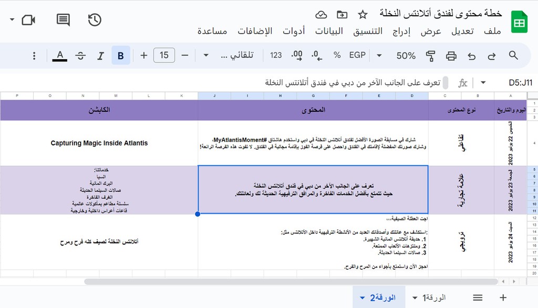Open the font family dropdown تلقائي
Viewport: 538px width, 308px height.
point(237,55)
